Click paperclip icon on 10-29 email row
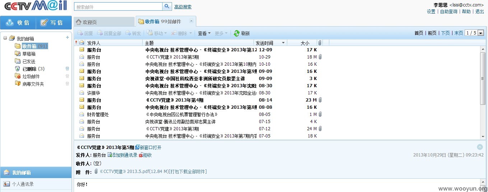 pos(320,57)
